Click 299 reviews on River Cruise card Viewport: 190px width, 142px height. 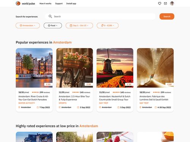click(45, 92)
